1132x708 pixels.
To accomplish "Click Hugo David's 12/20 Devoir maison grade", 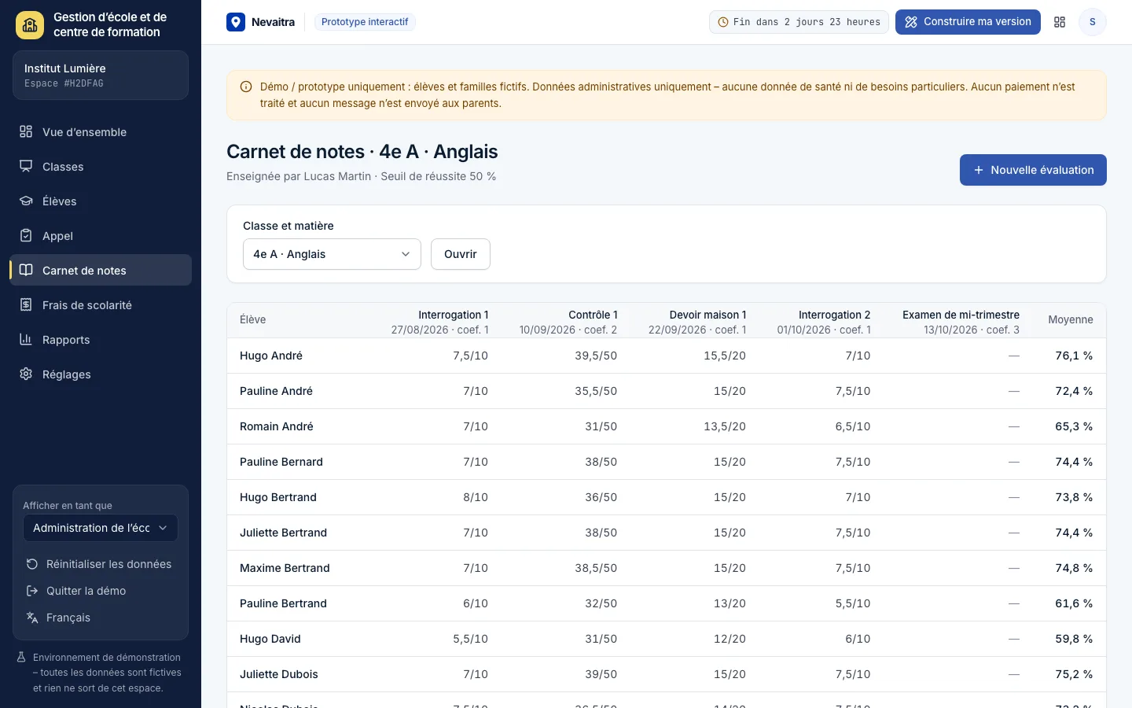I will click(730, 639).
